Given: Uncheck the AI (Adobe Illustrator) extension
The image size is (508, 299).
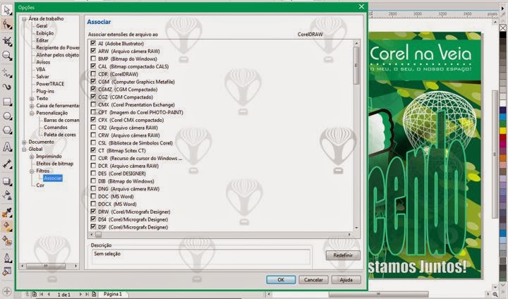Looking at the screenshot, I should click(93, 43).
